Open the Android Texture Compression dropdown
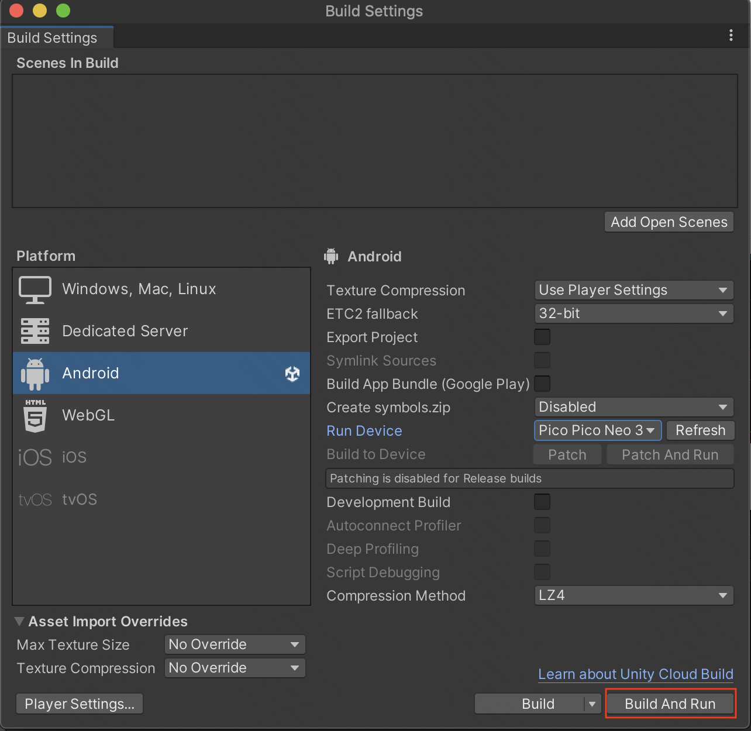 click(x=634, y=290)
